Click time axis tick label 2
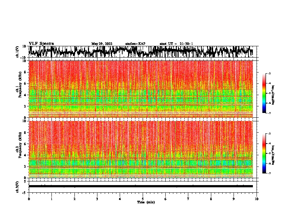This screenshot has width=289, height=223. pyautogui.click(x=74, y=199)
